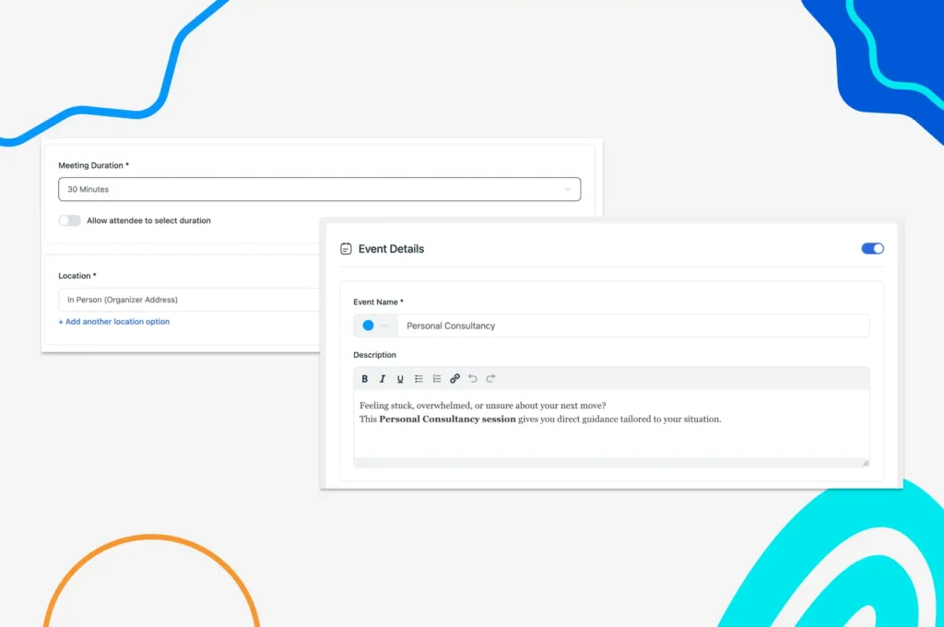Undo the last description edit
Image resolution: width=944 pixels, height=627 pixels.
(x=473, y=379)
